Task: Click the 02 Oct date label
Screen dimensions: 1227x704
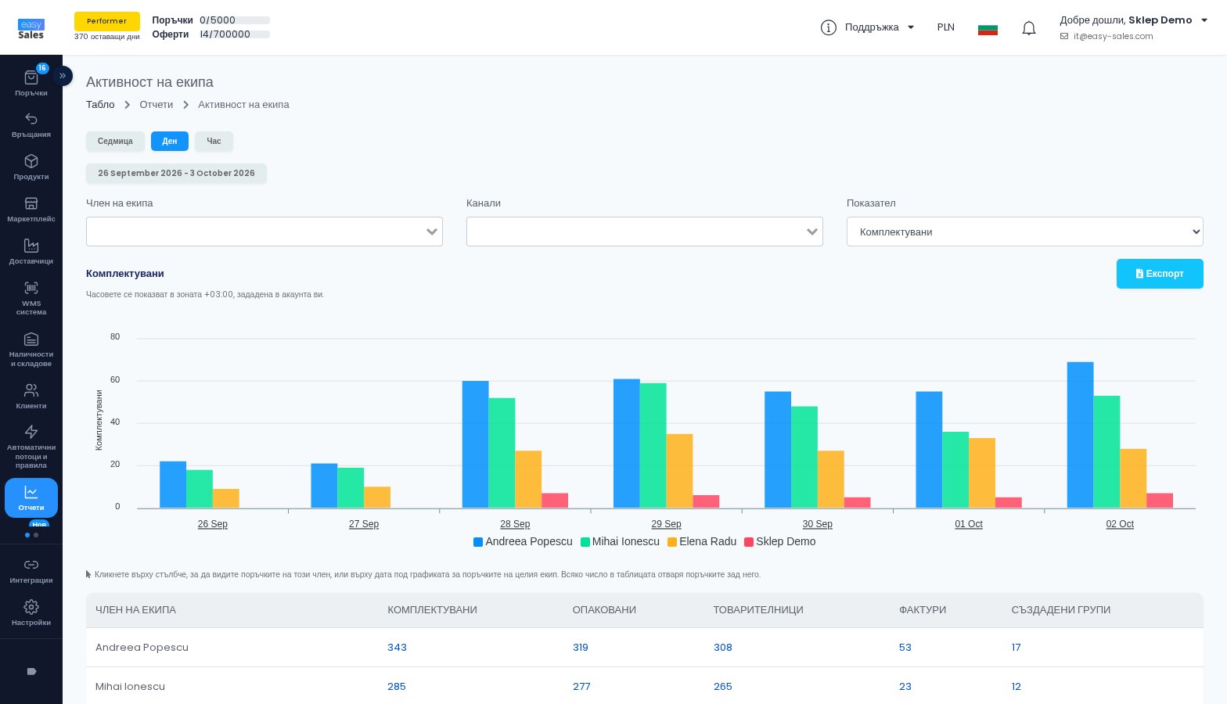Action: tap(1120, 524)
